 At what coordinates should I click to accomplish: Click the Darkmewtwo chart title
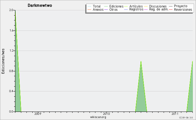(40, 6)
